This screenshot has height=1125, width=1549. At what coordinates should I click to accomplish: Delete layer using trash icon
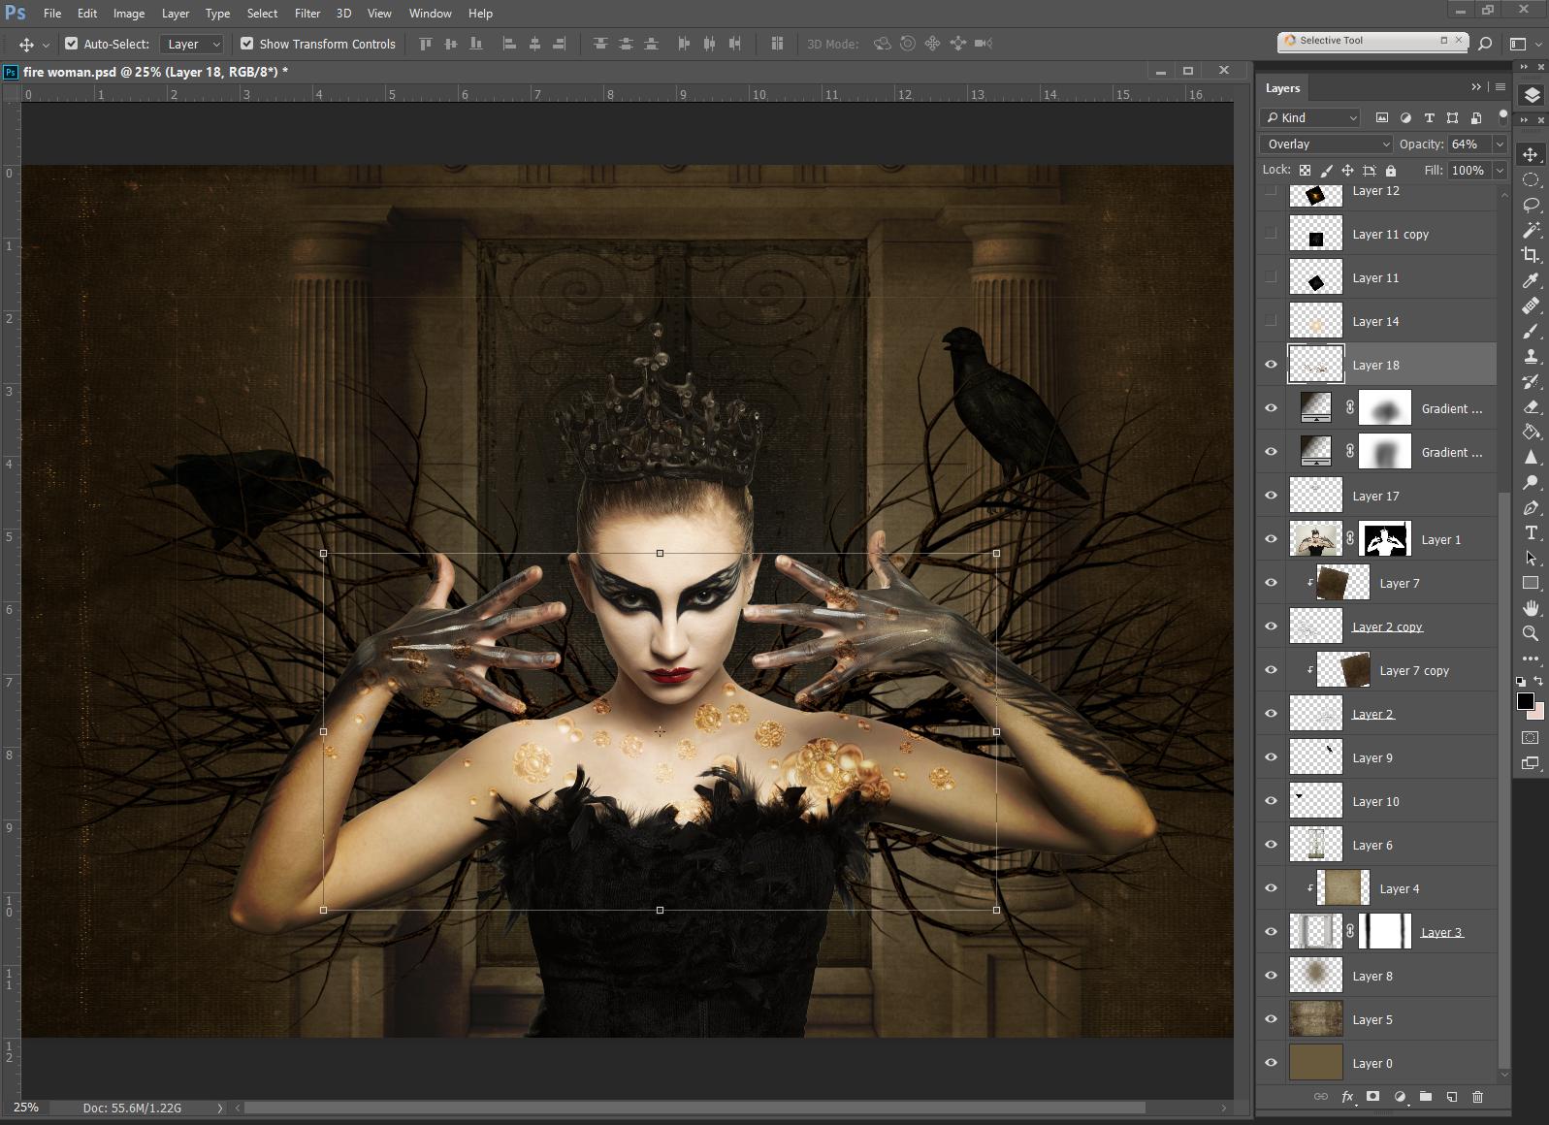pos(1477,1097)
